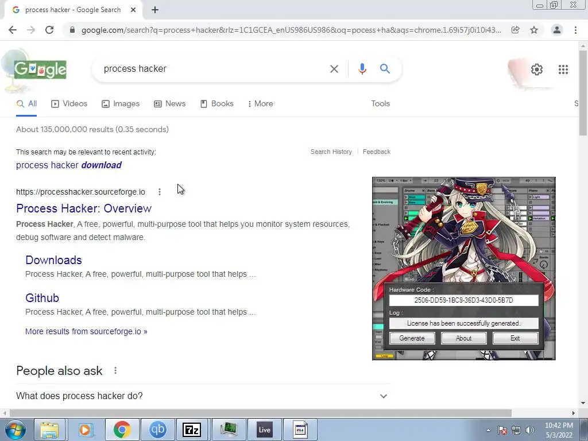This screenshot has height=441, width=588.
Task: Click the forward navigation arrow
Action: 31,30
